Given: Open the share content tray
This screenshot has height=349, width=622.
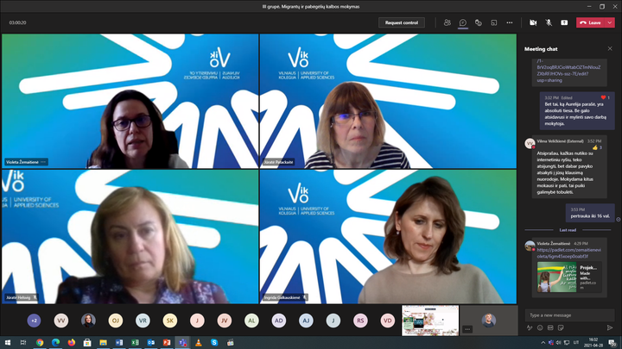Looking at the screenshot, I should pyautogui.click(x=563, y=22).
